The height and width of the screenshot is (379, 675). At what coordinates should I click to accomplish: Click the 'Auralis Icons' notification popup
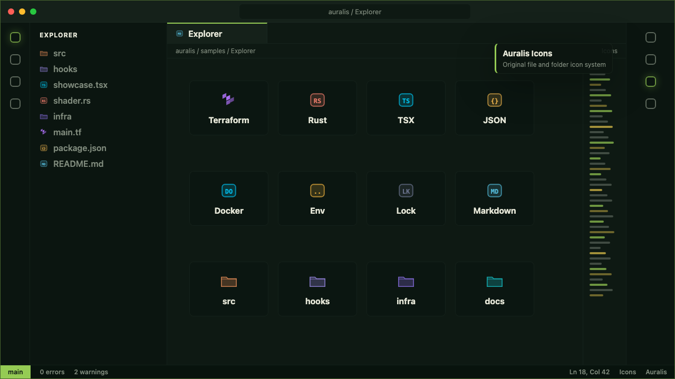coord(554,58)
